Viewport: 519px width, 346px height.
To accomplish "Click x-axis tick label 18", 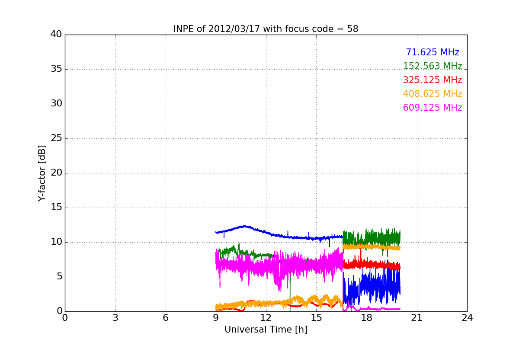I will 367,317.
